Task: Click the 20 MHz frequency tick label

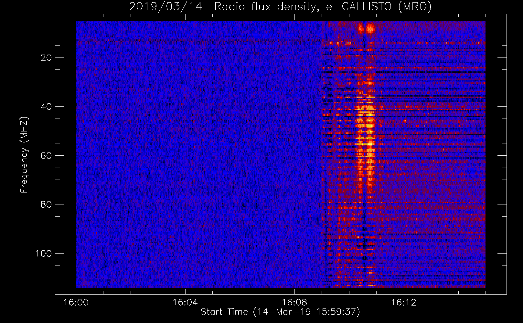Action: point(47,58)
